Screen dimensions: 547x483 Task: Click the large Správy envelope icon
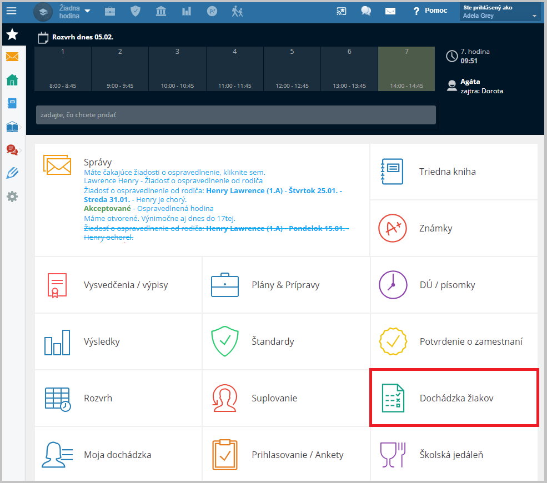57,164
